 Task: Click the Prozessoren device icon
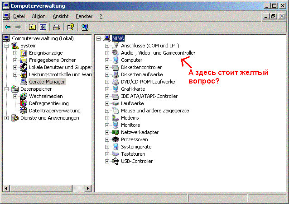tap(116, 139)
